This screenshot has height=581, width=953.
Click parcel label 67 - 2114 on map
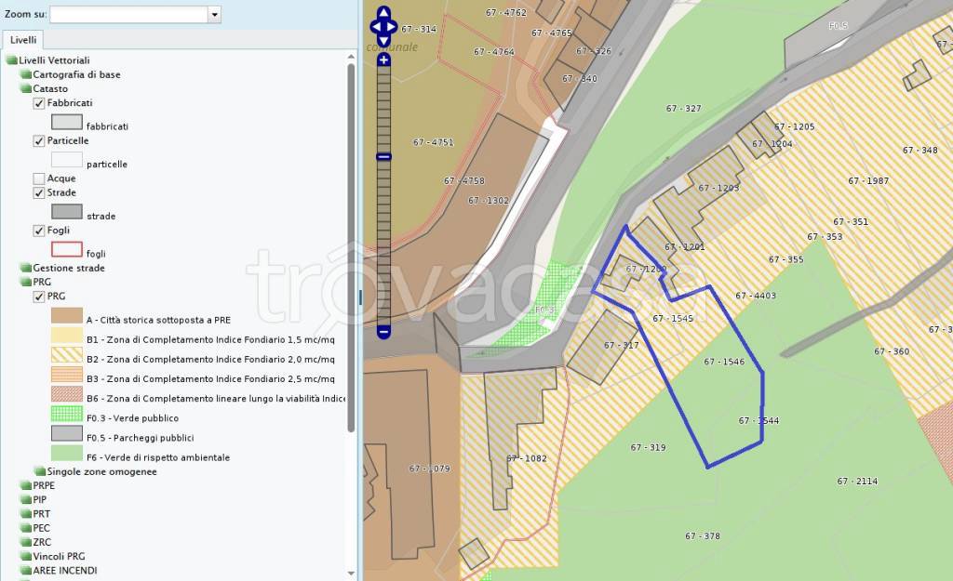[856, 481]
